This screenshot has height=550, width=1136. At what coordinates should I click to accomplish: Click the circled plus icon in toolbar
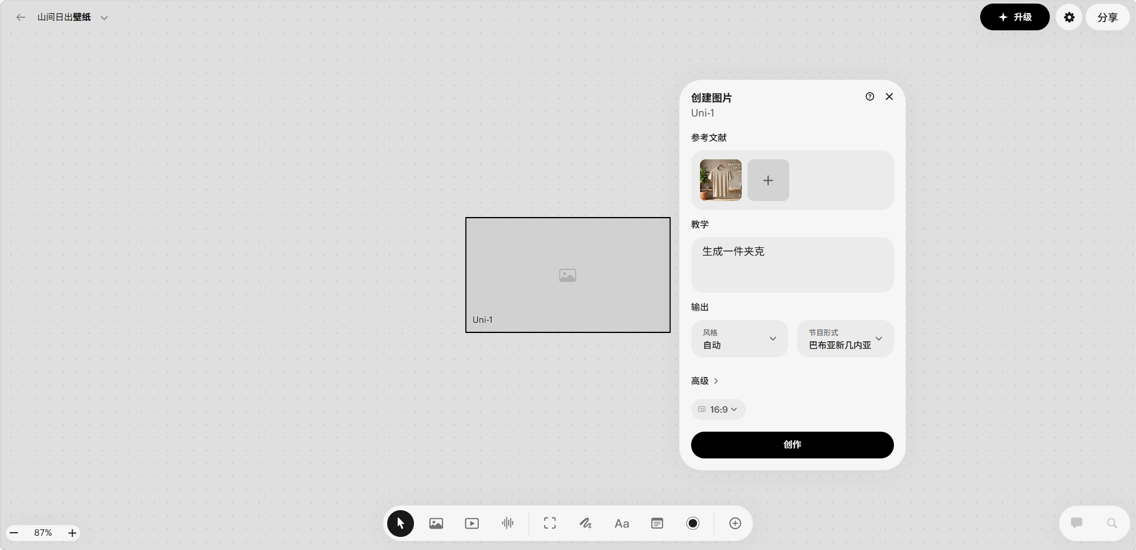pyautogui.click(x=735, y=523)
